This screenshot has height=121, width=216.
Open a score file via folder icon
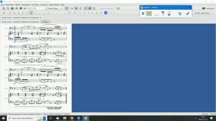pyautogui.click(x=8, y=8)
